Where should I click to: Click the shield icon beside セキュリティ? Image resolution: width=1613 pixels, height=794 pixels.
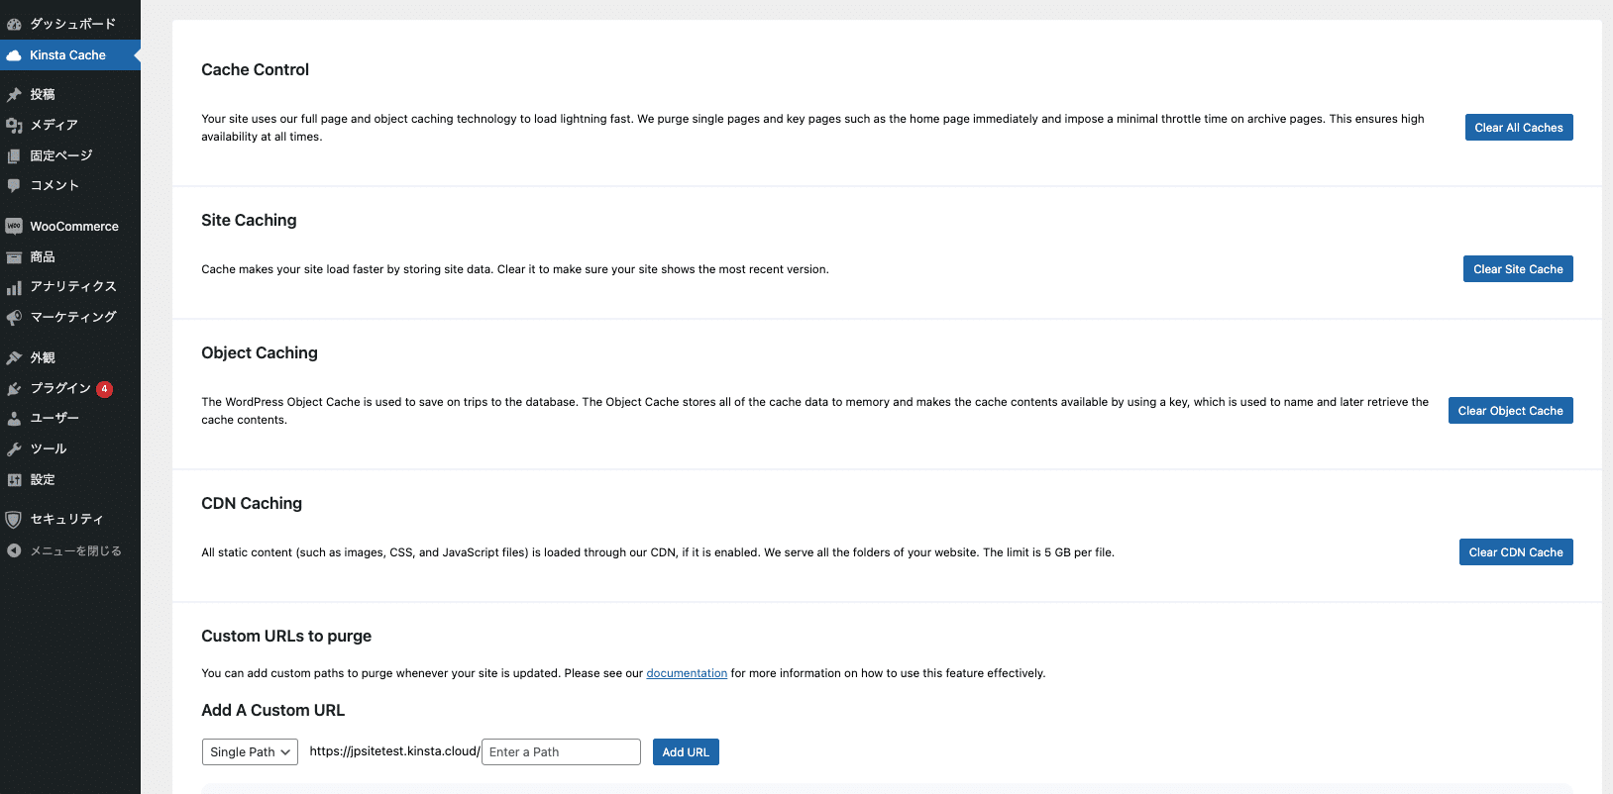14,520
